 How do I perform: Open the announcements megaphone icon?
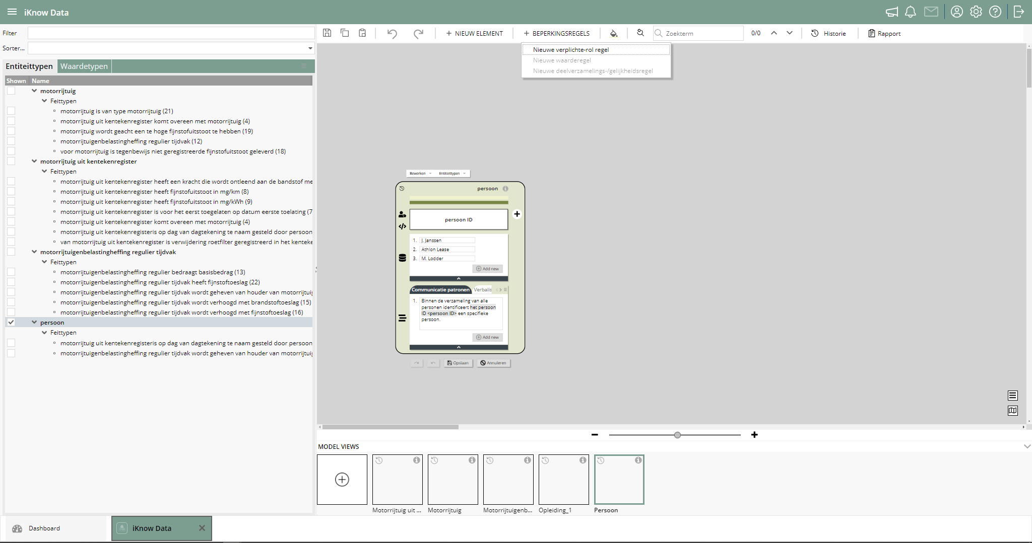tap(892, 12)
